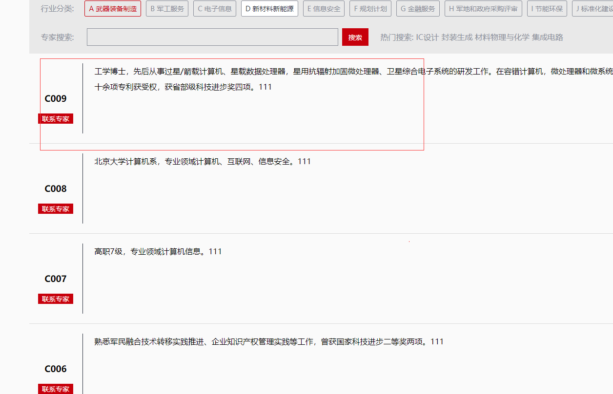Click expert code C008
The width and height of the screenshot is (613, 394).
coord(56,188)
